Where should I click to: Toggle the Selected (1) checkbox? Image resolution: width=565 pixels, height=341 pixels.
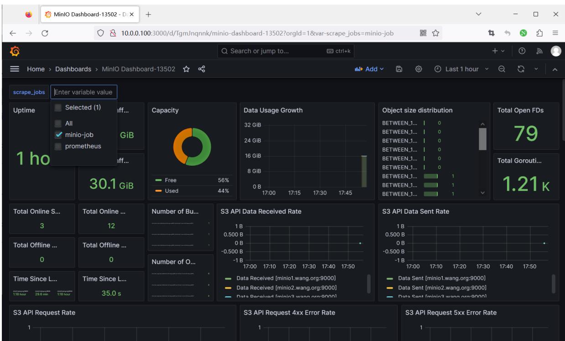58,108
